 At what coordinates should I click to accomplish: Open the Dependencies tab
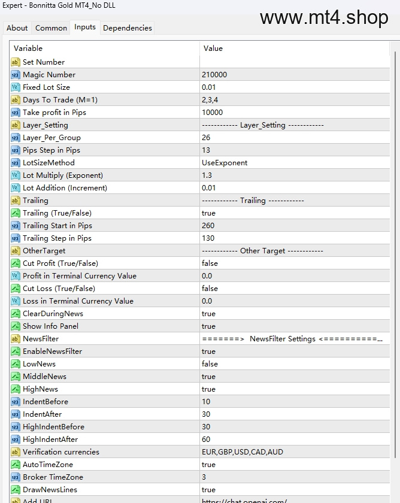[x=128, y=28]
